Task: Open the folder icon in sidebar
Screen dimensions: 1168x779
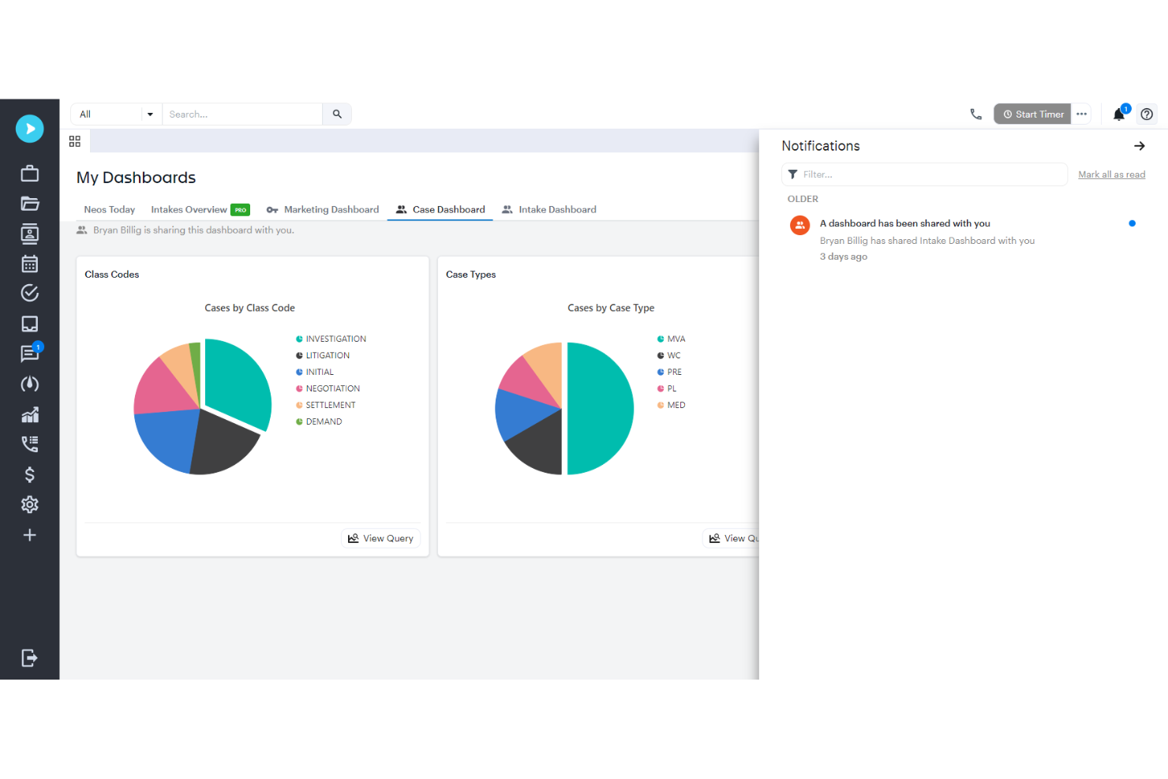Action: [30, 204]
